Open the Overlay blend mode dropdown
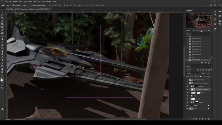The image size is (222, 125). click(x=193, y=73)
